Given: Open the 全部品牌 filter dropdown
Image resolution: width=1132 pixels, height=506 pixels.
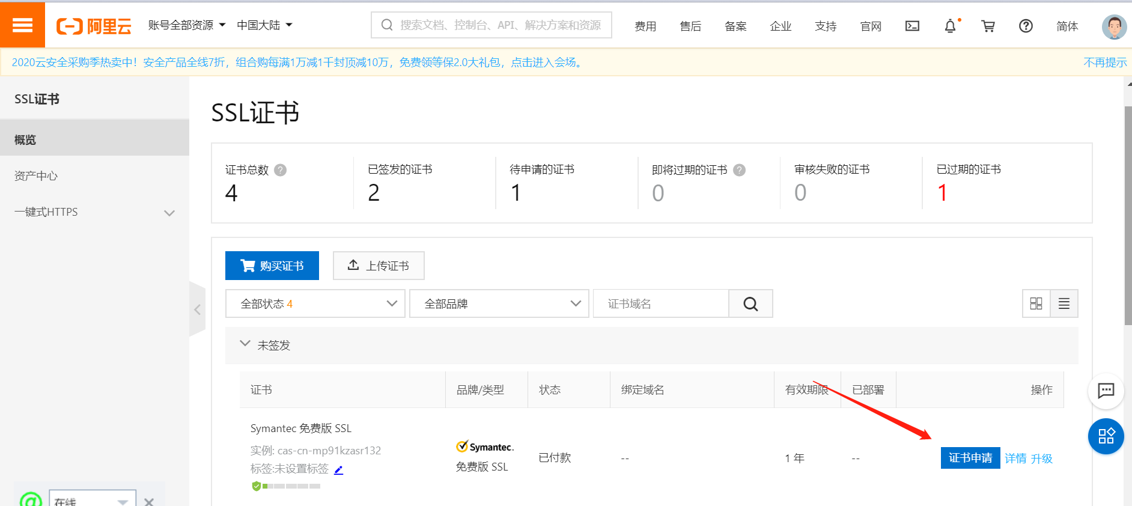Looking at the screenshot, I should 499,303.
